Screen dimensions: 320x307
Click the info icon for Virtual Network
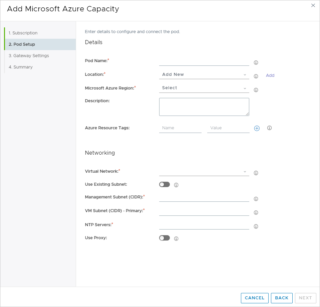[x=256, y=173]
